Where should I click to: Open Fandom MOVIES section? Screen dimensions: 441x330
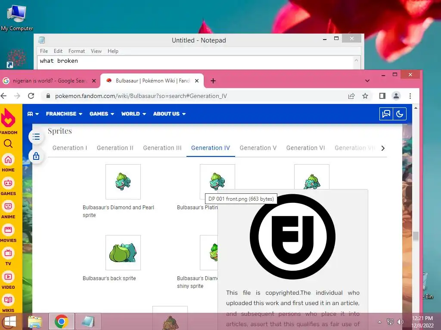[8, 233]
